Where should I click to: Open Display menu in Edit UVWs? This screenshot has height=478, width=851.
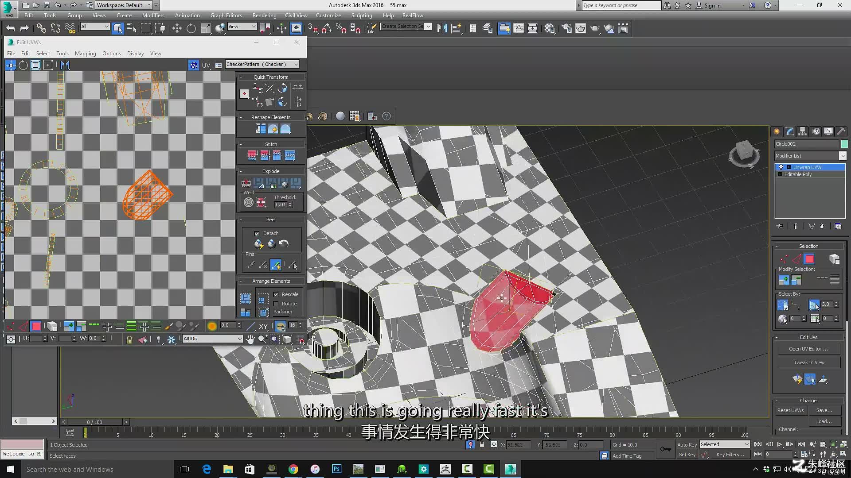(135, 54)
